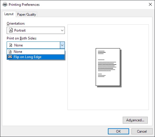Dismiss the dialog using Cancel
Viewport: 155px width, 137px height.
tap(142, 131)
